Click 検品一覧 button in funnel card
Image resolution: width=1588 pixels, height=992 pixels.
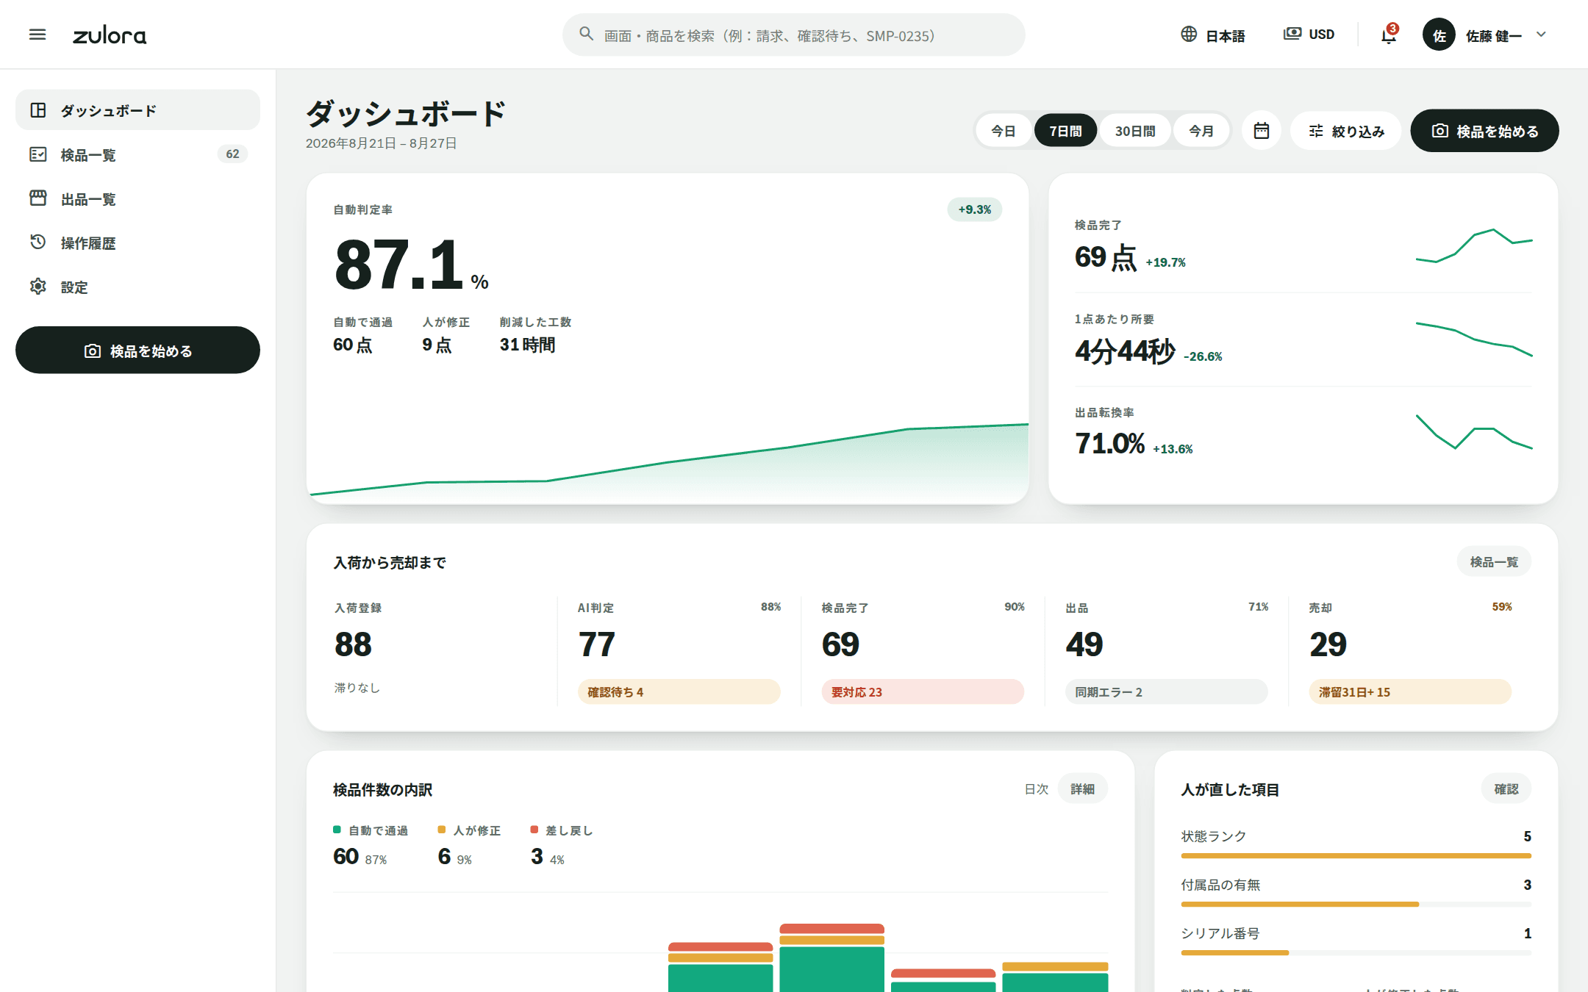1494,561
